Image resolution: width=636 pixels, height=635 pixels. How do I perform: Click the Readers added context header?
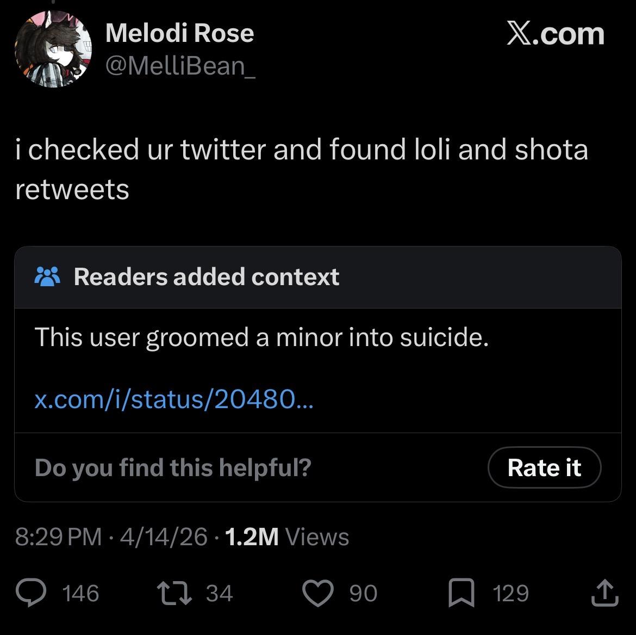(207, 276)
